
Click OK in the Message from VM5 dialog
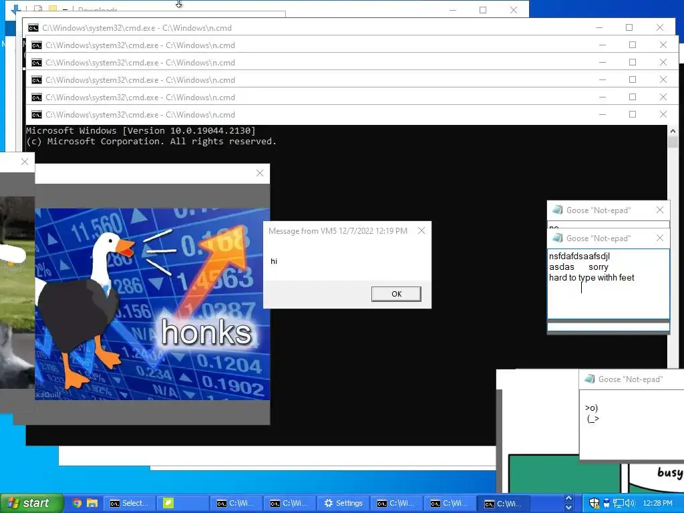[396, 294]
